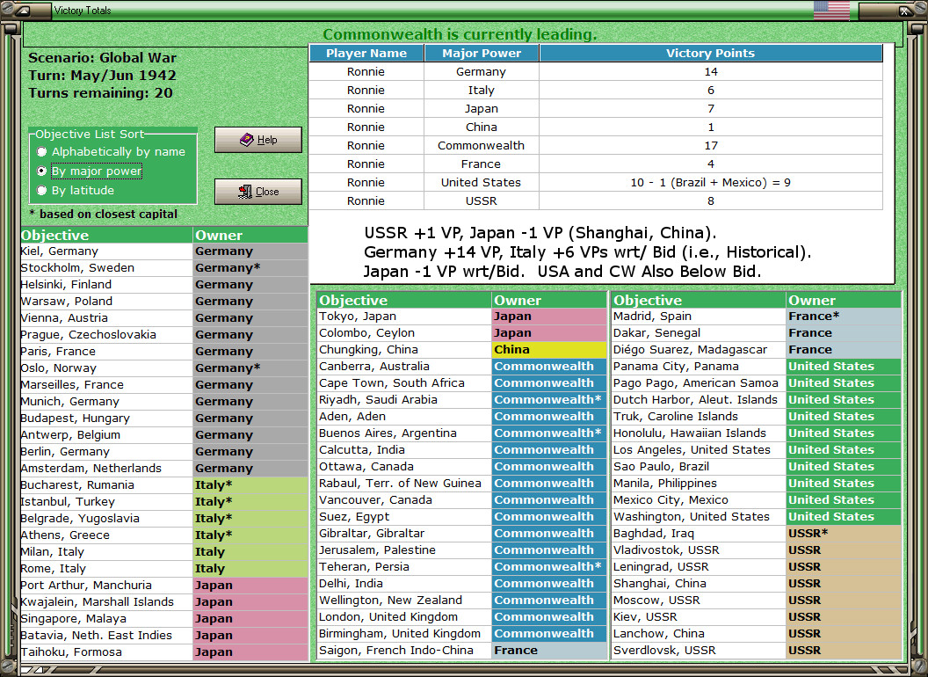Click the Close button

click(x=258, y=192)
